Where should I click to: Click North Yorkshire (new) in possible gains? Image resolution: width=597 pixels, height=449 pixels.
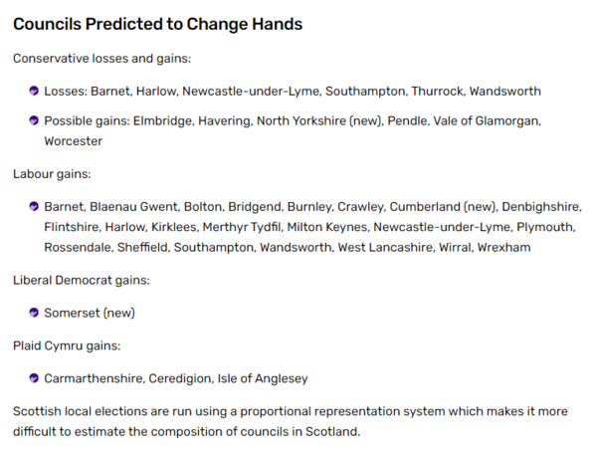319,121
